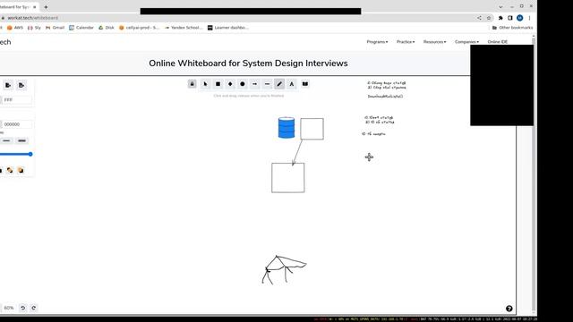Toggle the lock tool icon
The height and width of the screenshot is (322, 573).
tap(192, 84)
